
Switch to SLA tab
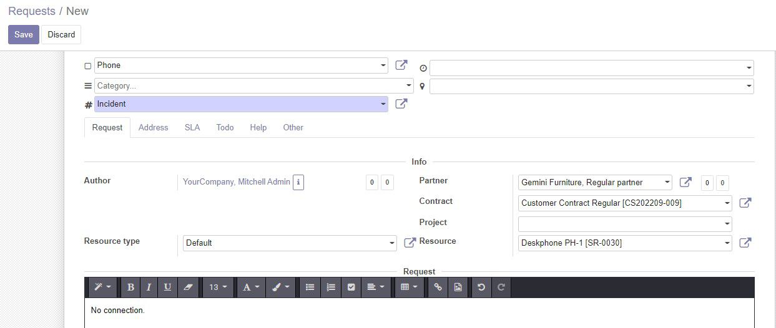(x=192, y=127)
